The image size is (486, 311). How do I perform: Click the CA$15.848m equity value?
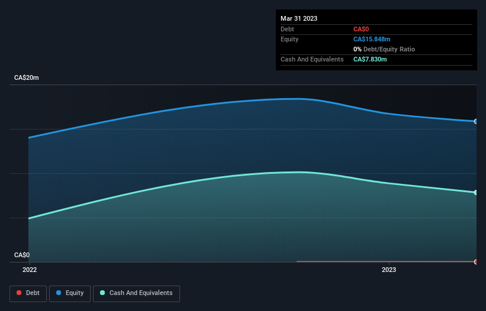pyautogui.click(x=372, y=39)
